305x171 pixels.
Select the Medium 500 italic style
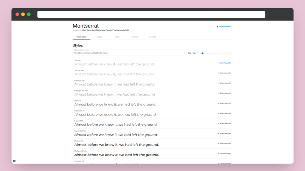(224, 154)
